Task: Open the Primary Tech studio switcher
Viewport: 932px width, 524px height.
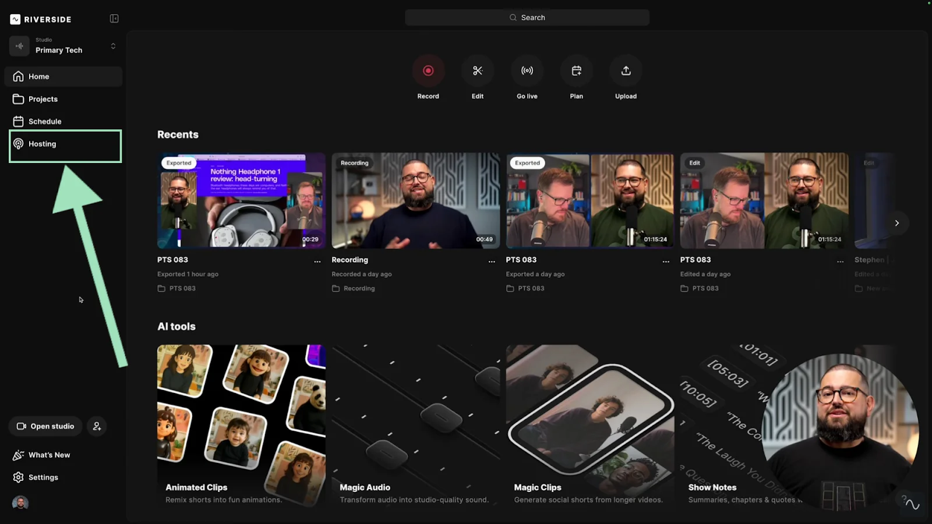Action: pos(64,46)
